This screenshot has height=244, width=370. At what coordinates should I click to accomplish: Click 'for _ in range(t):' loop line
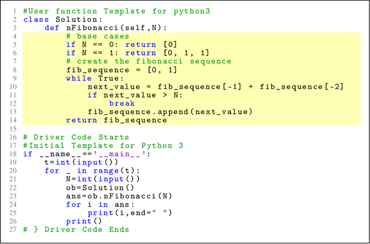click(x=92, y=171)
